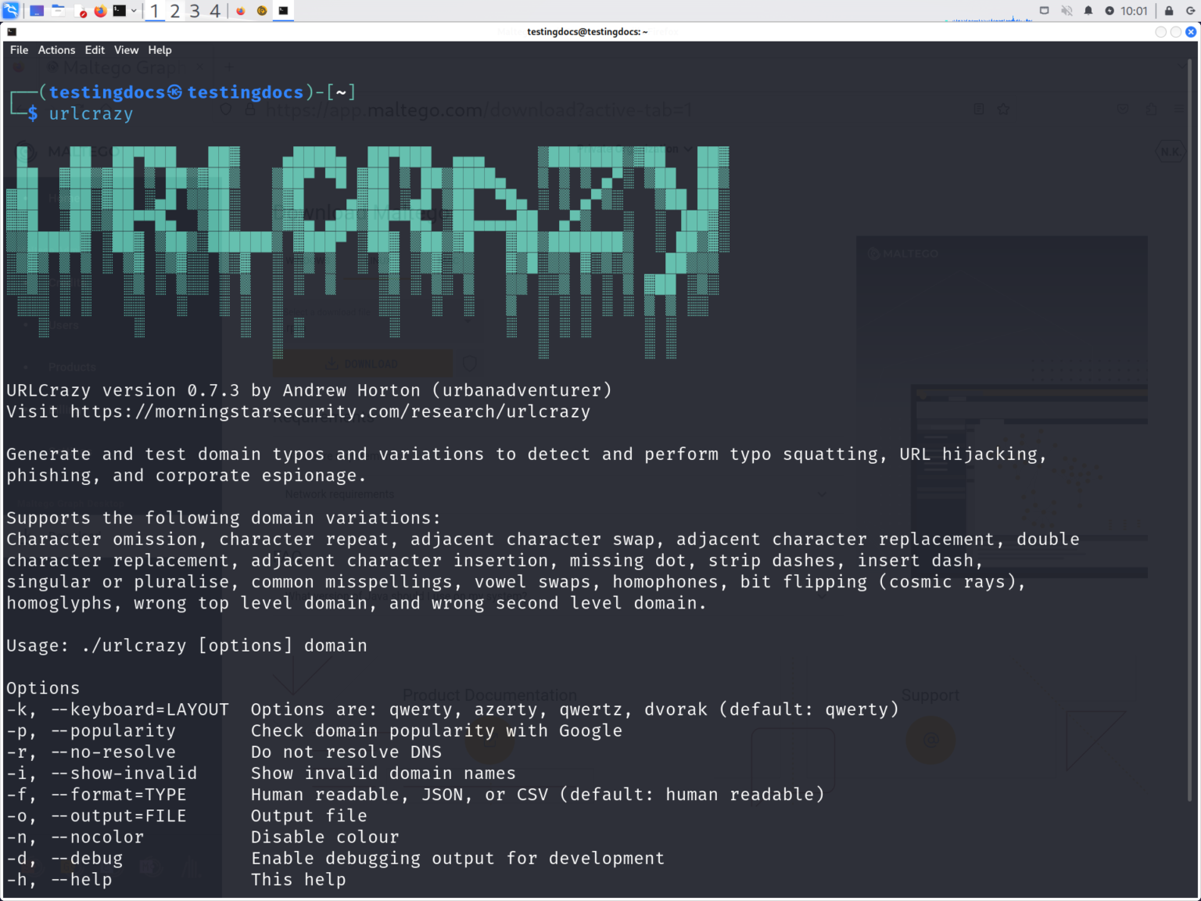1201x901 pixels.
Task: Save the Maltego page to Pocket
Action: point(1123,109)
